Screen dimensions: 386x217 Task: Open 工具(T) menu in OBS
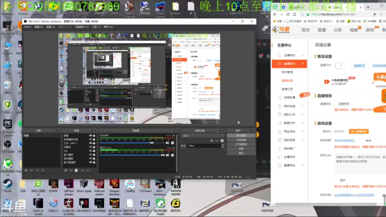tap(96, 27)
